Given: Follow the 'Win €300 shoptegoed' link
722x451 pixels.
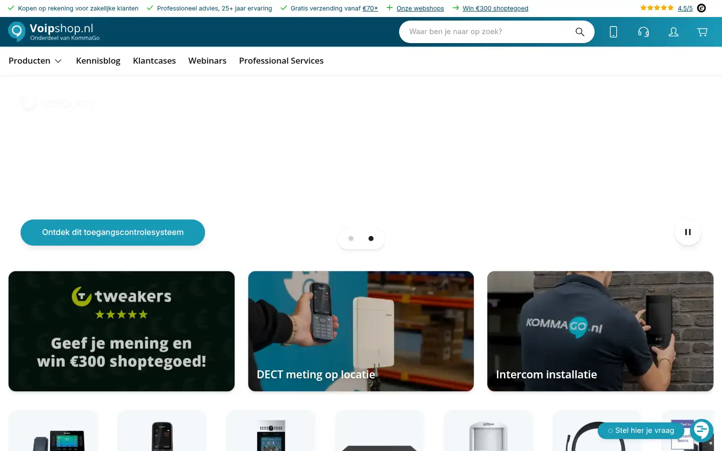Looking at the screenshot, I should point(495,9).
